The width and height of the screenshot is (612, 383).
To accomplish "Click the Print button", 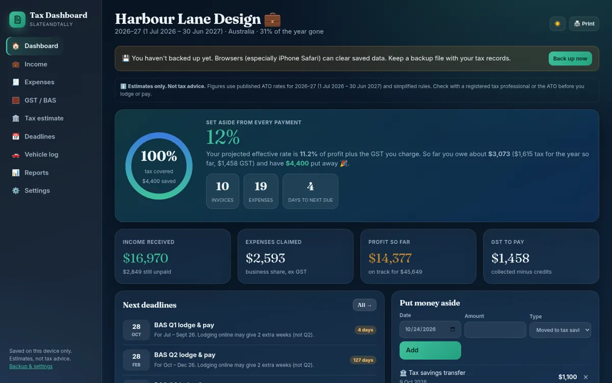I will tap(584, 24).
